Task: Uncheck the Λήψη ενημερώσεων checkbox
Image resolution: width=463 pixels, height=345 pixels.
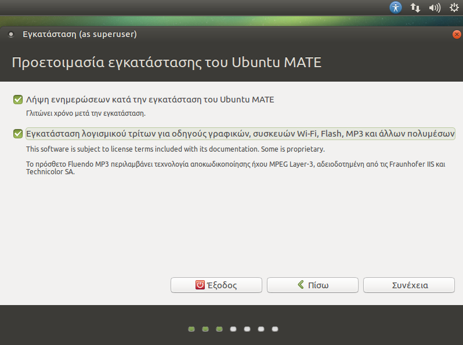Action: click(18, 100)
